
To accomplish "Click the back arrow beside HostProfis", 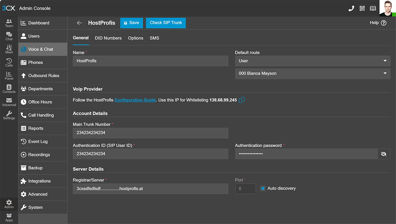I will pos(79,23).
